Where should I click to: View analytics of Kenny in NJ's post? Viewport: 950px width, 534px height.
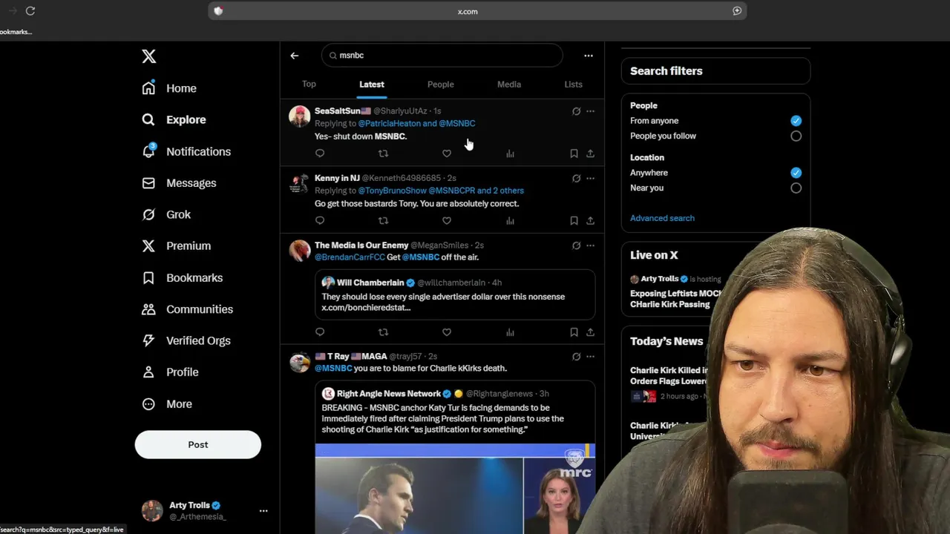(510, 220)
